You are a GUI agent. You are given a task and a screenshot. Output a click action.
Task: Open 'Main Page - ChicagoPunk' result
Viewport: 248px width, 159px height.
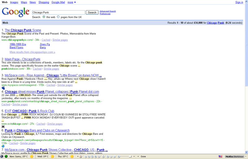coord(22,59)
